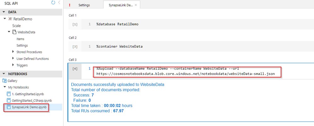Collapse the WebsiteData container node
The width and height of the screenshot is (314, 126).
9,32
